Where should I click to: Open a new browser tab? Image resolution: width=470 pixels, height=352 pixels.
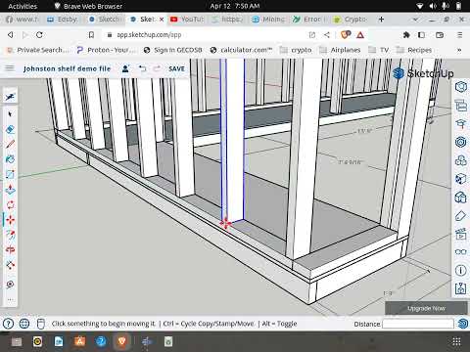(381, 20)
